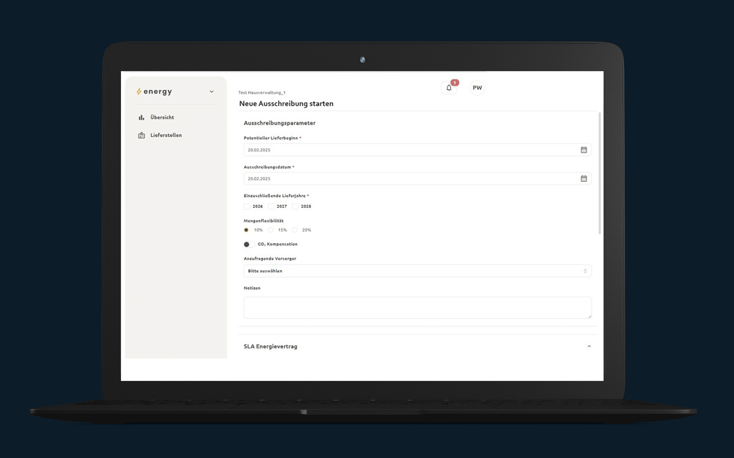
Task: Open calendar picker for Ausschreibungsdatum
Action: (x=583, y=179)
